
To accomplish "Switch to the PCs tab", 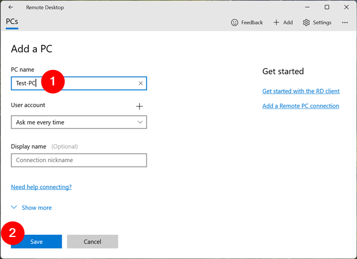I will click(x=12, y=22).
